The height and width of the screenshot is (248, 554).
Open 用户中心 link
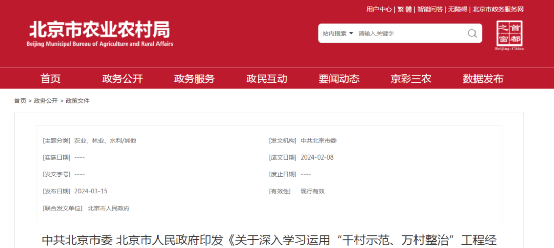click(x=379, y=9)
